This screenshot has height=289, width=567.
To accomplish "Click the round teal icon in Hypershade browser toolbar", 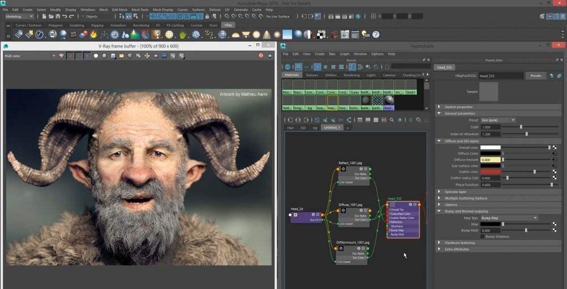I will [287, 67].
